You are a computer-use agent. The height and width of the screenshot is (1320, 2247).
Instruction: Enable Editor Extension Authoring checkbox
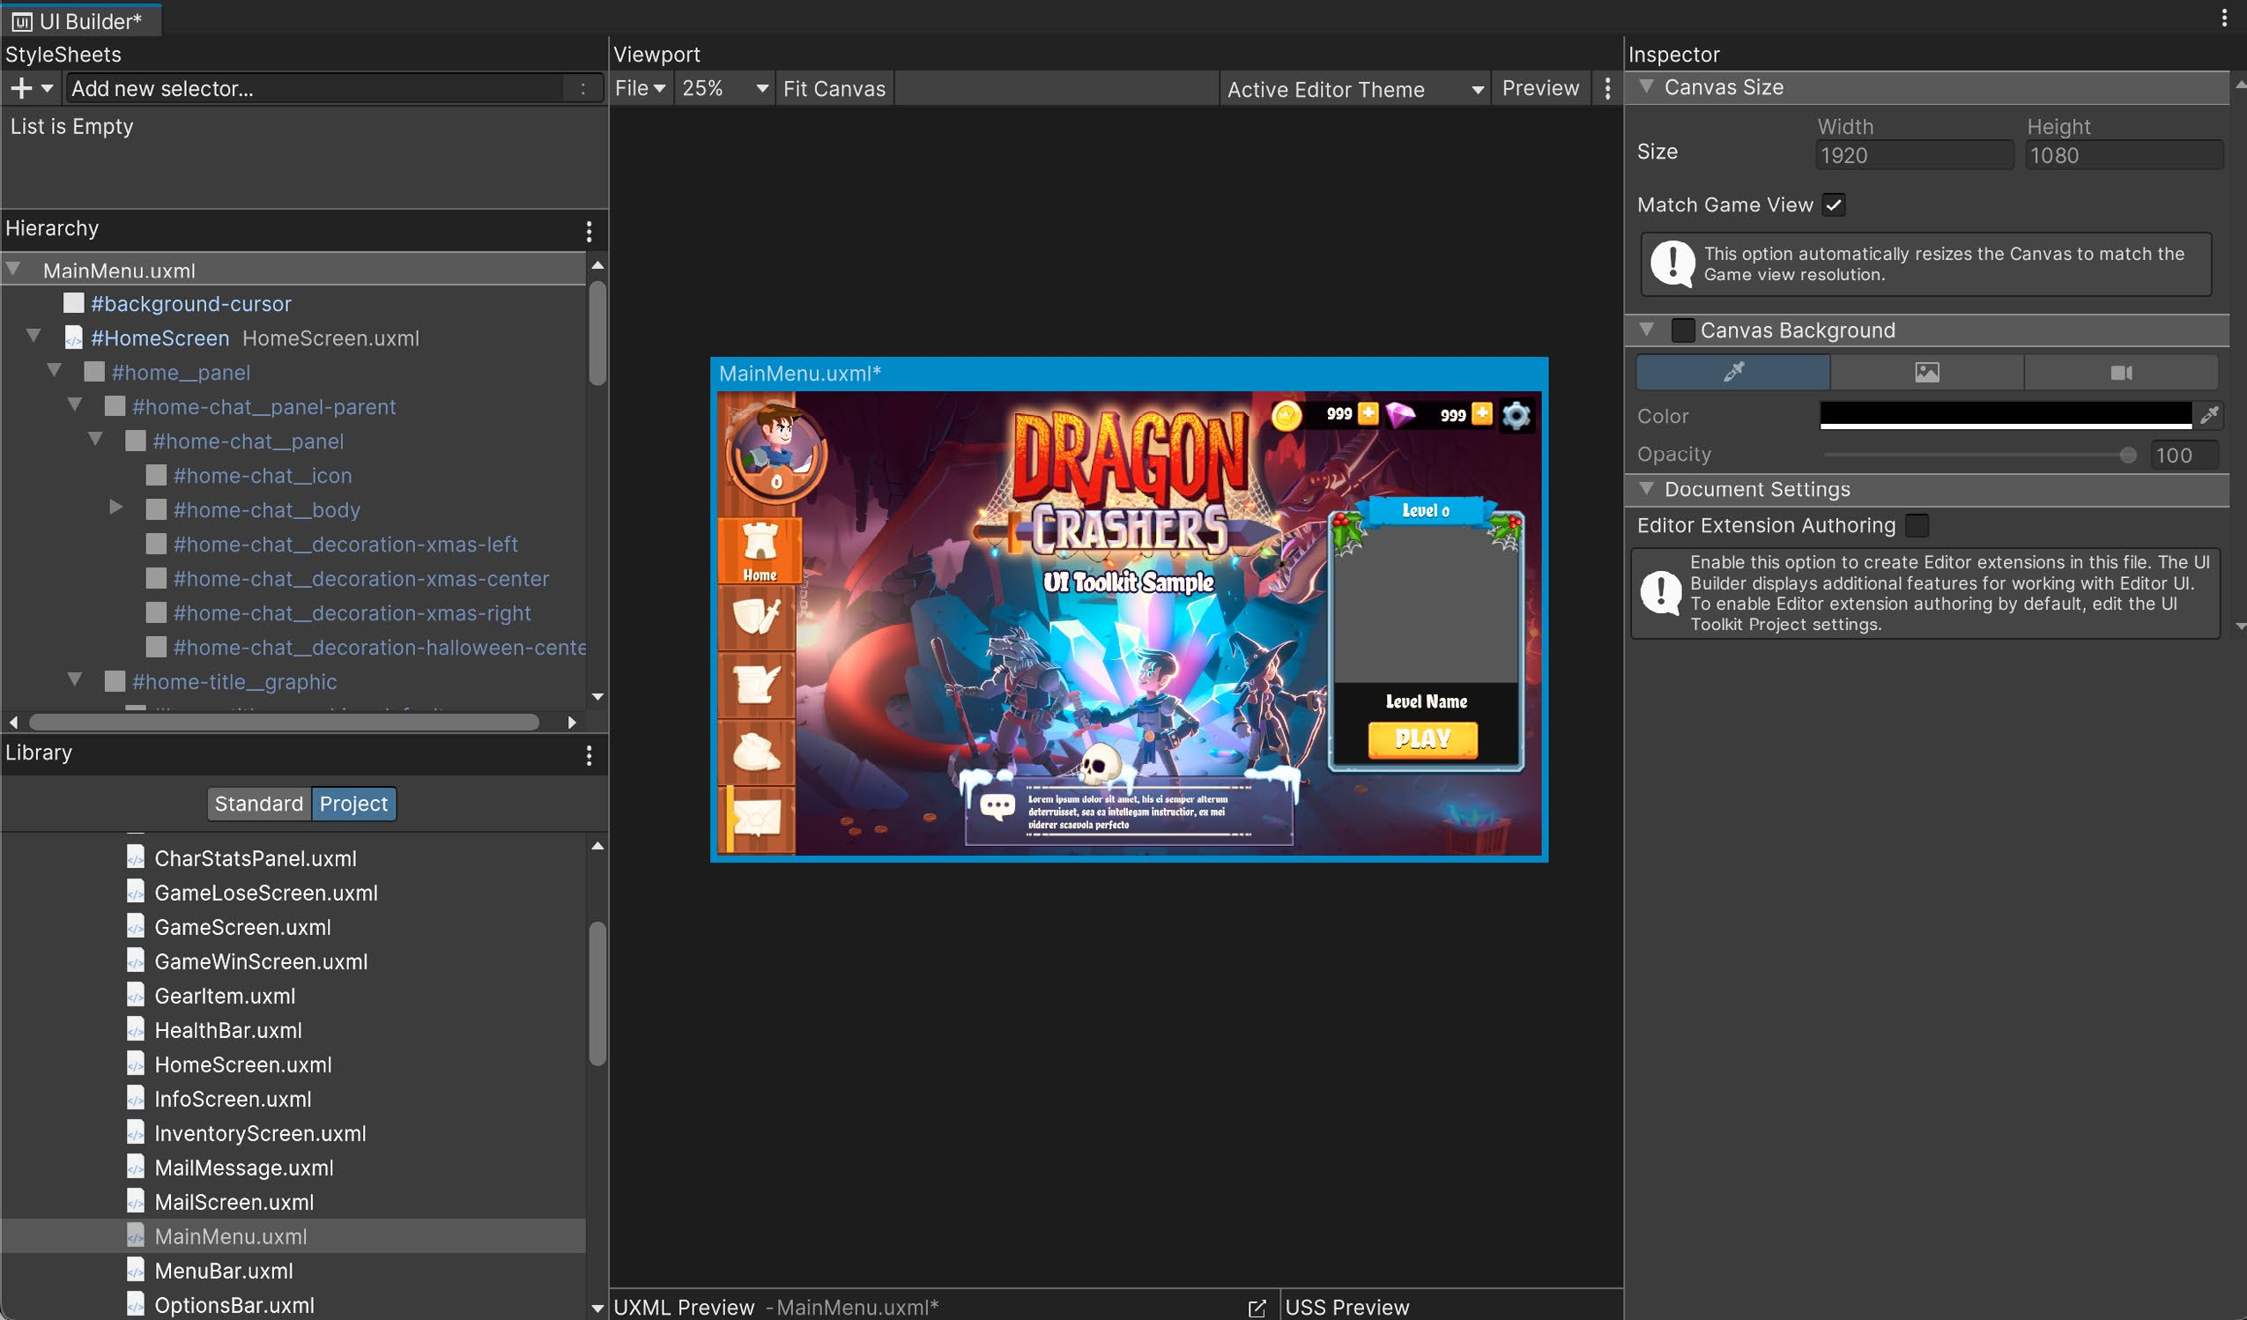click(1917, 525)
